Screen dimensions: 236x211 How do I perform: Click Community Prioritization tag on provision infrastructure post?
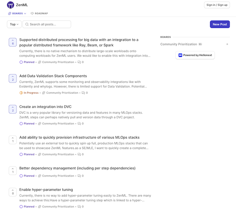[x=56, y=154]
